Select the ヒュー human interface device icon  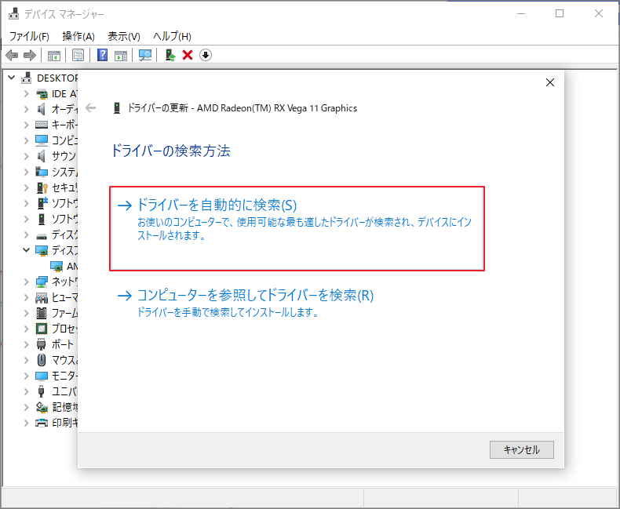[42, 297]
